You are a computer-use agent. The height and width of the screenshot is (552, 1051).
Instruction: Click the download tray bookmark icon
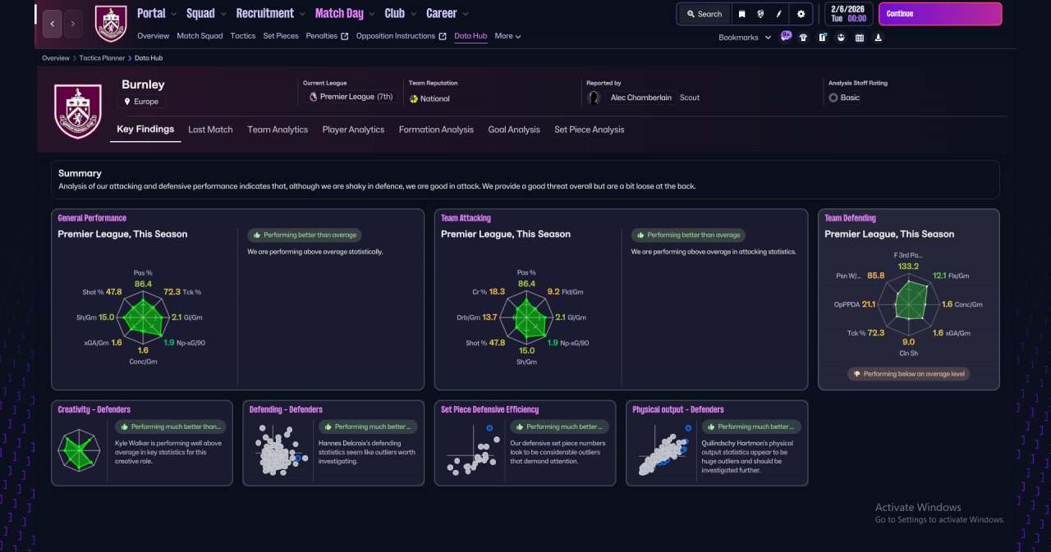click(x=879, y=37)
